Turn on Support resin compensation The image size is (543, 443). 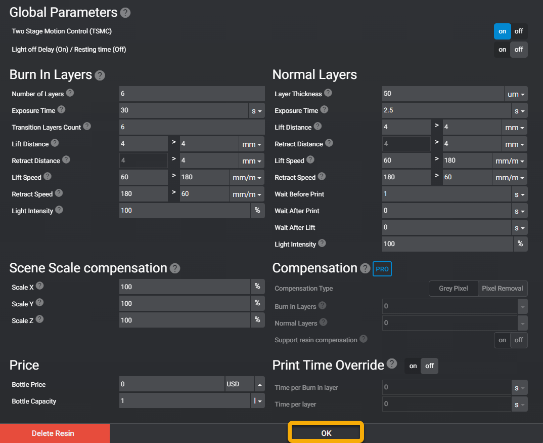502,340
